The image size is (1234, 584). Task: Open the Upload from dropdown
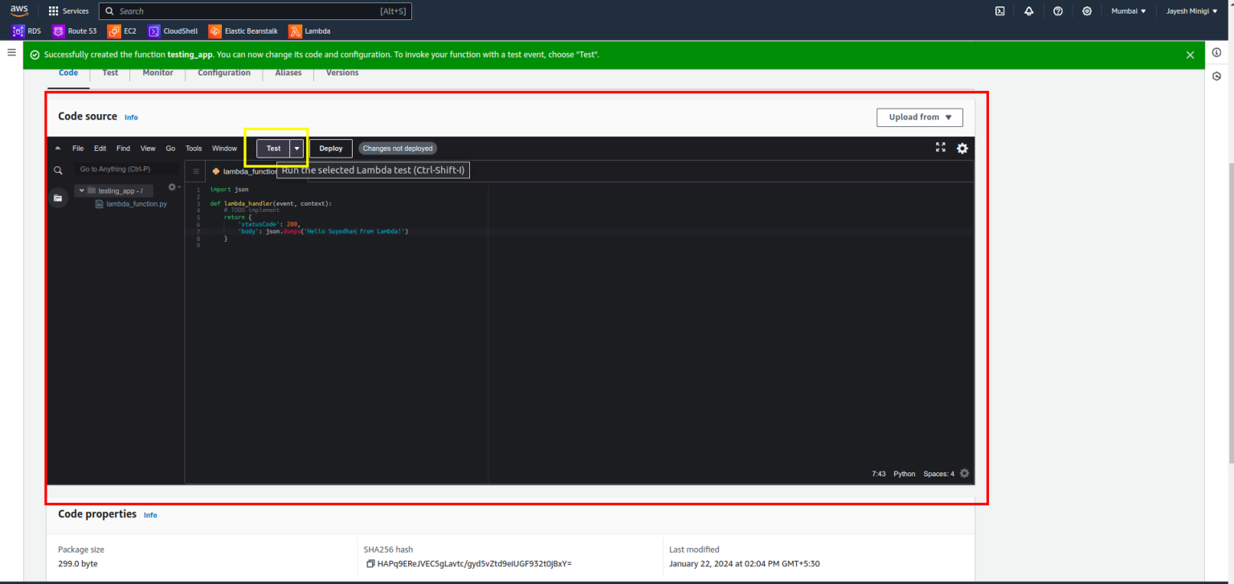click(x=919, y=117)
